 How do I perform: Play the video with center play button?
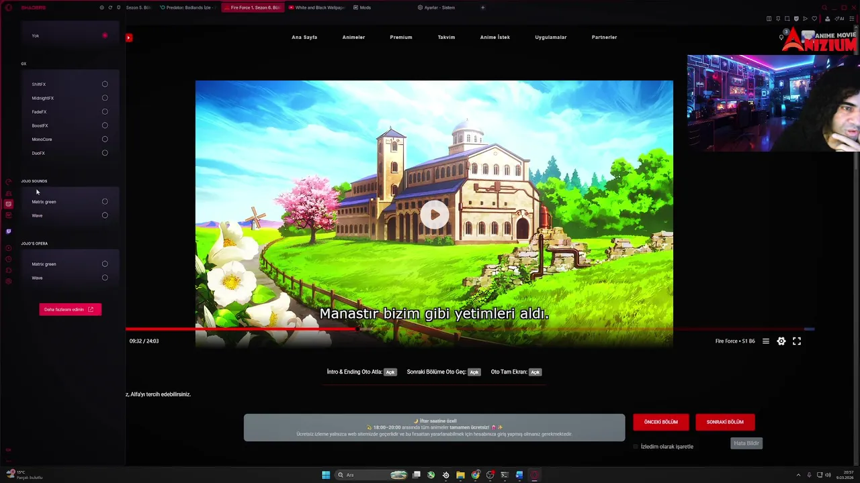[435, 215]
